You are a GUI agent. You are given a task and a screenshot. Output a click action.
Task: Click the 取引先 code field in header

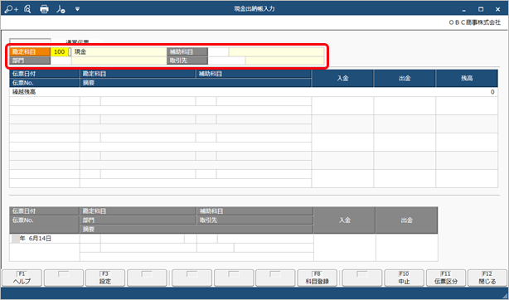coord(226,60)
